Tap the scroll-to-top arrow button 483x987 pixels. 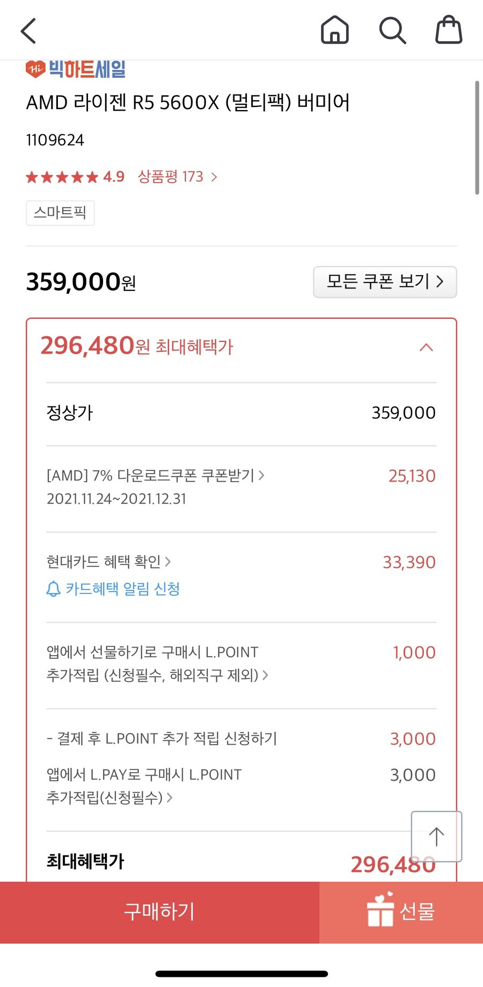click(436, 836)
